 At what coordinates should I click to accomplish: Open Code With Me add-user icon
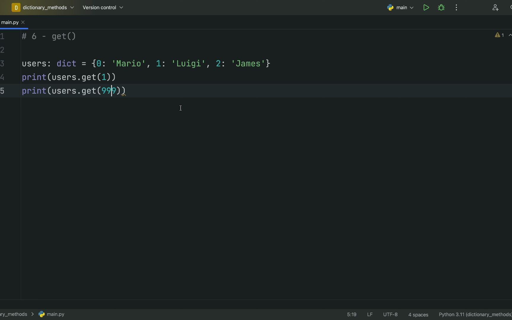495,8
